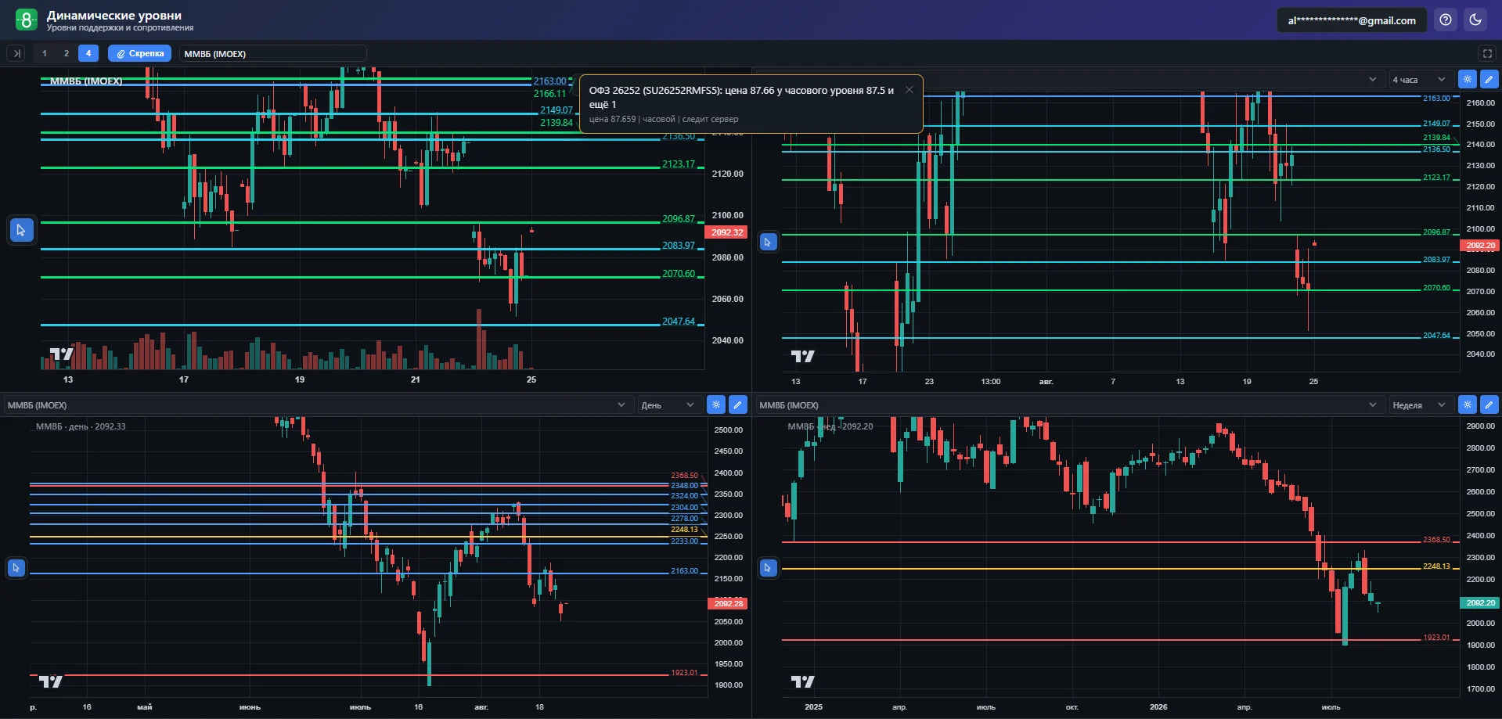Select the 4-chart layout
Viewport: 1502px width, 719px height.
(x=88, y=53)
